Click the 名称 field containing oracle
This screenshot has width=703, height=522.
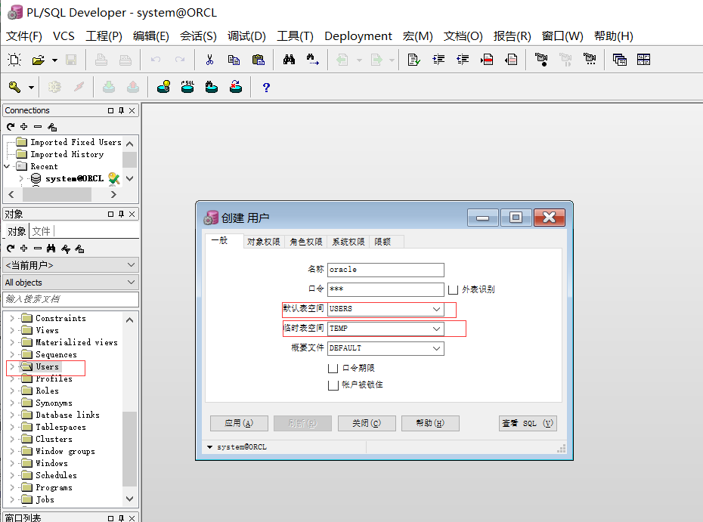tap(386, 270)
